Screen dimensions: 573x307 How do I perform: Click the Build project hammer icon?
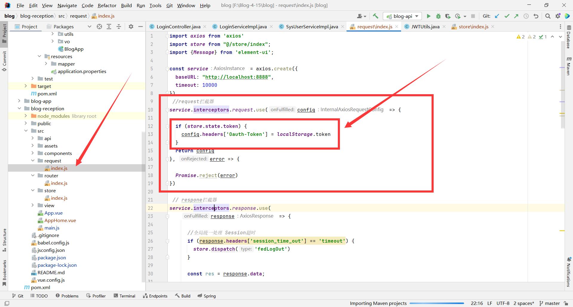(x=376, y=16)
